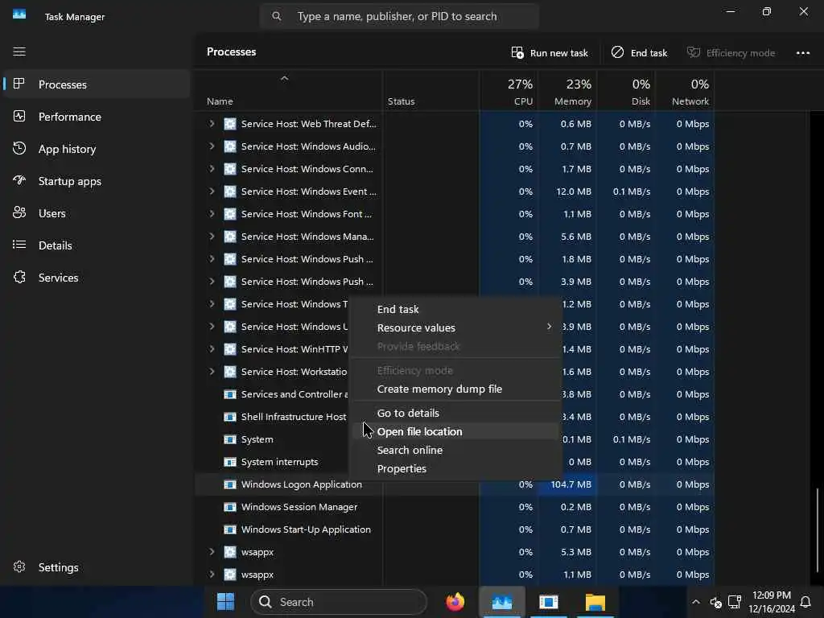Expand Service Host: Windows Audio row

click(x=212, y=146)
